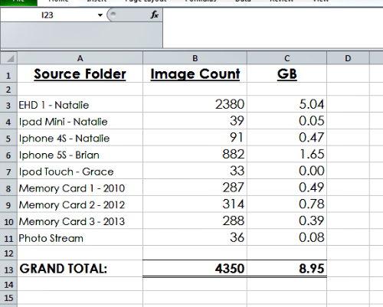Screen dimensions: 383x307
Task: Click the Iphone 5S - Brian cell
Action: [80, 155]
